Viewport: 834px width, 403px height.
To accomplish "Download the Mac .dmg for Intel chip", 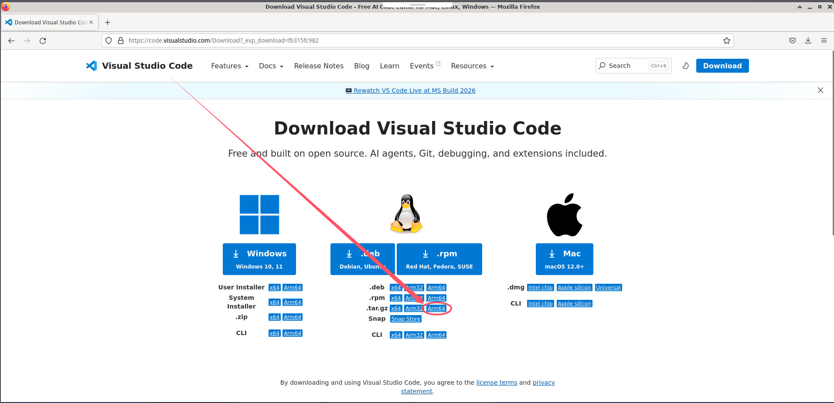I will pos(541,288).
